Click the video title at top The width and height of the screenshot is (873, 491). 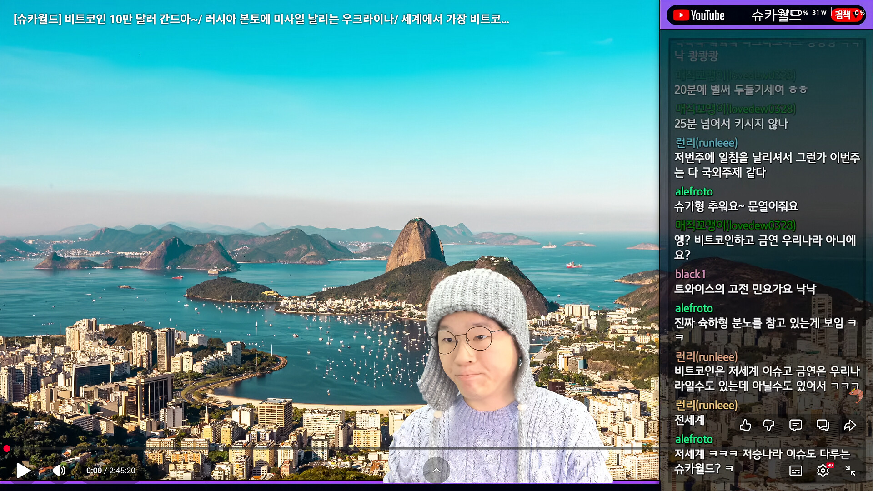[x=261, y=19]
